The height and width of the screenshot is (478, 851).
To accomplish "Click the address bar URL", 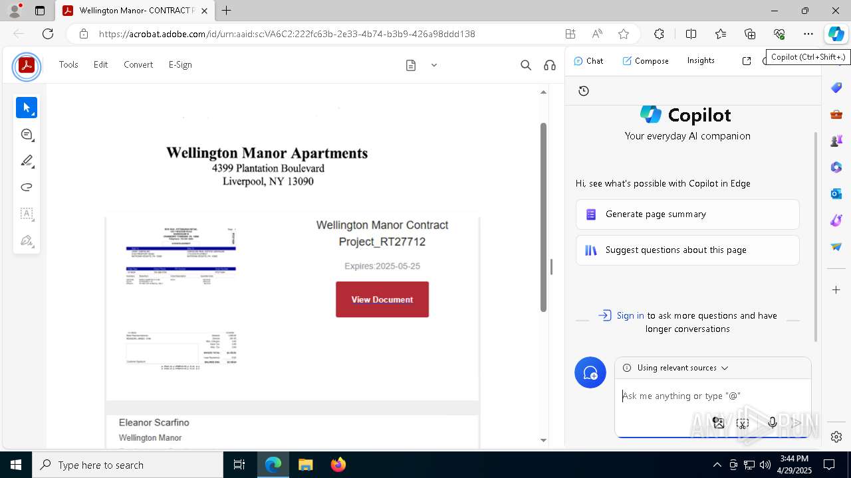I will tap(287, 34).
